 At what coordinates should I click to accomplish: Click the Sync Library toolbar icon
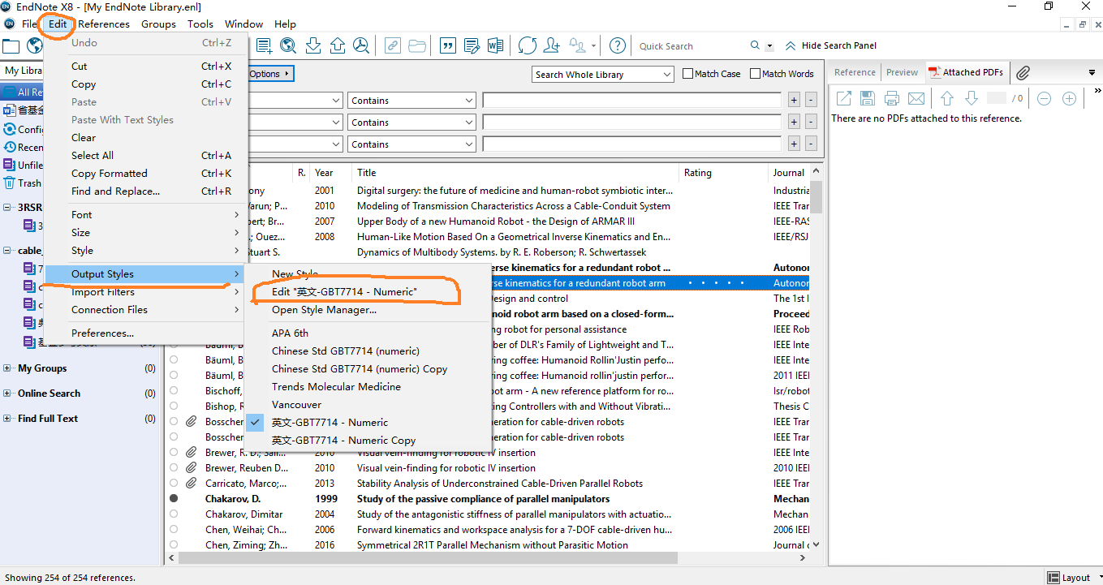pyautogui.click(x=528, y=45)
